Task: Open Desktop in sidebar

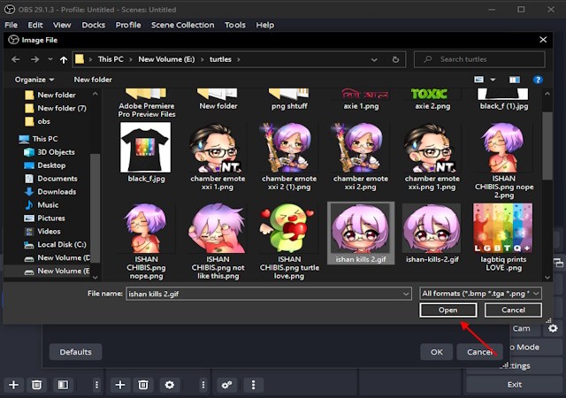Action: 45,165
